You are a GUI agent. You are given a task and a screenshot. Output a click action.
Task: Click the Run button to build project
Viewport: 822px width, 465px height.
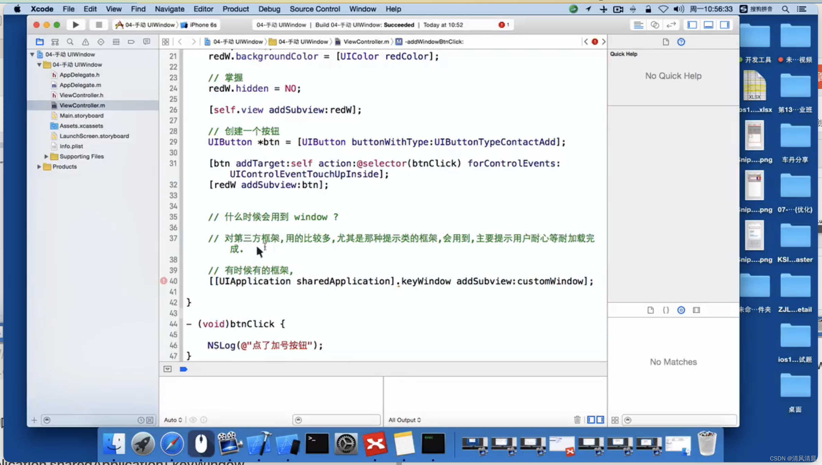[x=75, y=24]
